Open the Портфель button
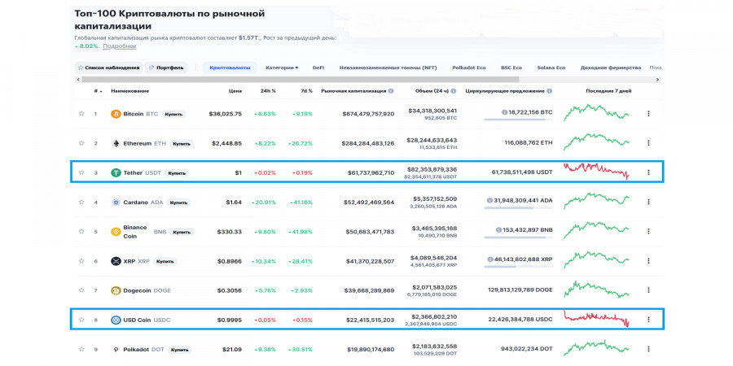The height and width of the screenshot is (366, 733). (x=166, y=68)
